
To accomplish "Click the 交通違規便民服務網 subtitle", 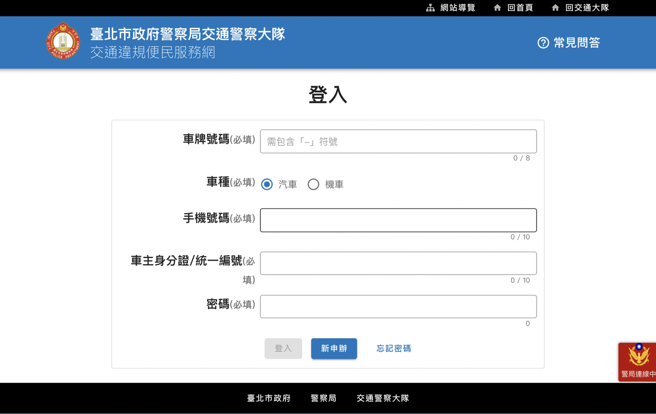I will pos(153,52).
